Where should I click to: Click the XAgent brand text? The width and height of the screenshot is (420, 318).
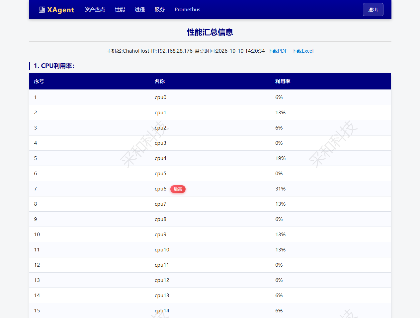click(61, 10)
